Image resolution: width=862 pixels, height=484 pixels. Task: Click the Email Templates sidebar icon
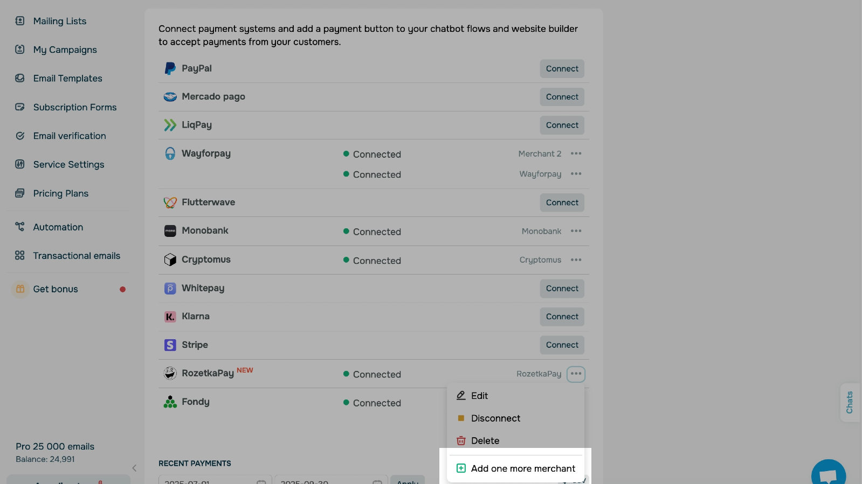[x=20, y=78]
